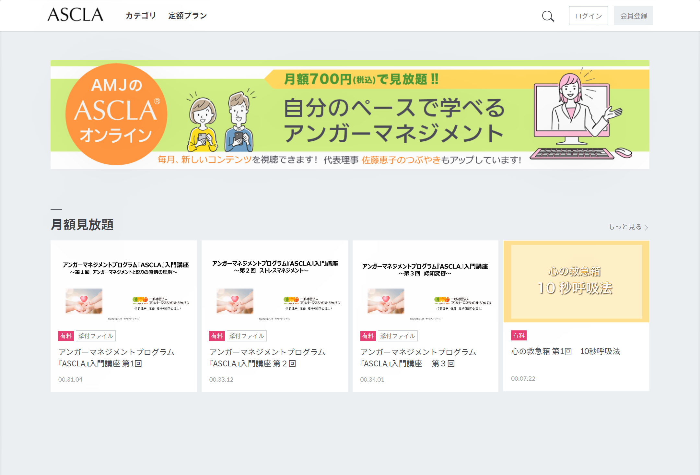
Task: Expand the もっと見る chevron arrow
Action: tap(647, 227)
